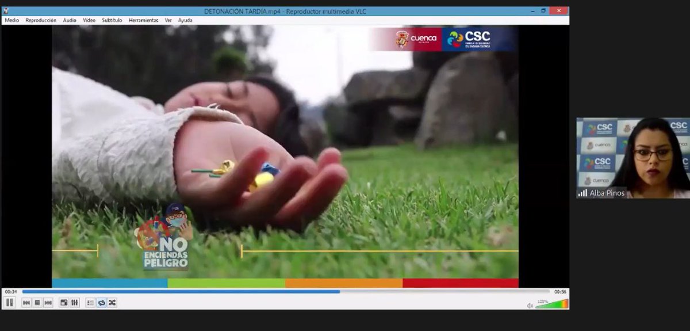Mute audio with the speaker icon

[x=530, y=305]
